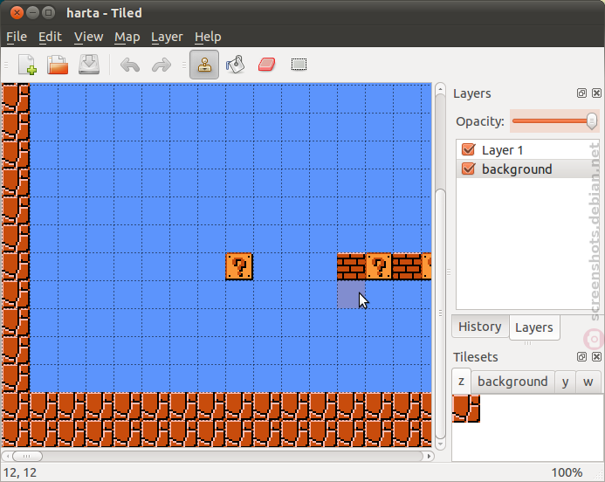The image size is (605, 482).
Task: Select the Stamp Brush tool
Action: [204, 65]
